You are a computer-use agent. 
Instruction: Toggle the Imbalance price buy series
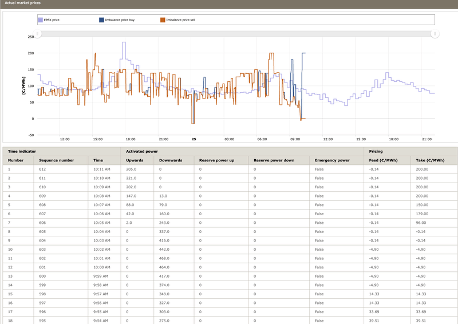tap(101, 20)
